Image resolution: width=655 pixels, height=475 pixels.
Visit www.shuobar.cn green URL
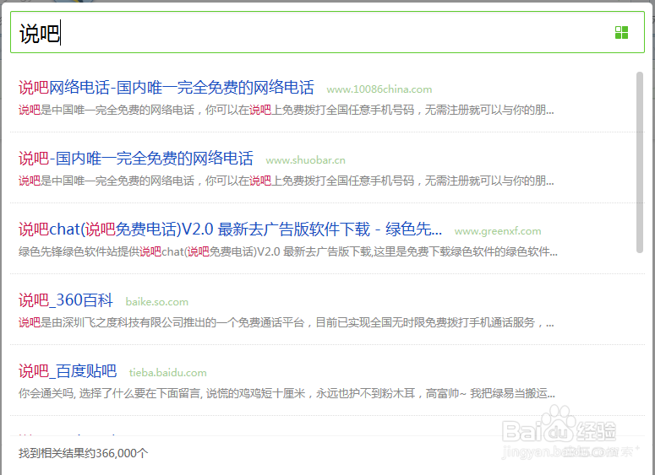305,160
